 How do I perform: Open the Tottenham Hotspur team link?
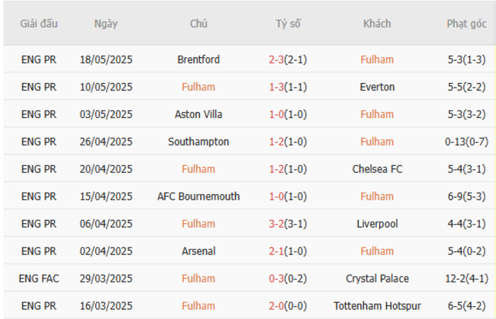tap(377, 306)
